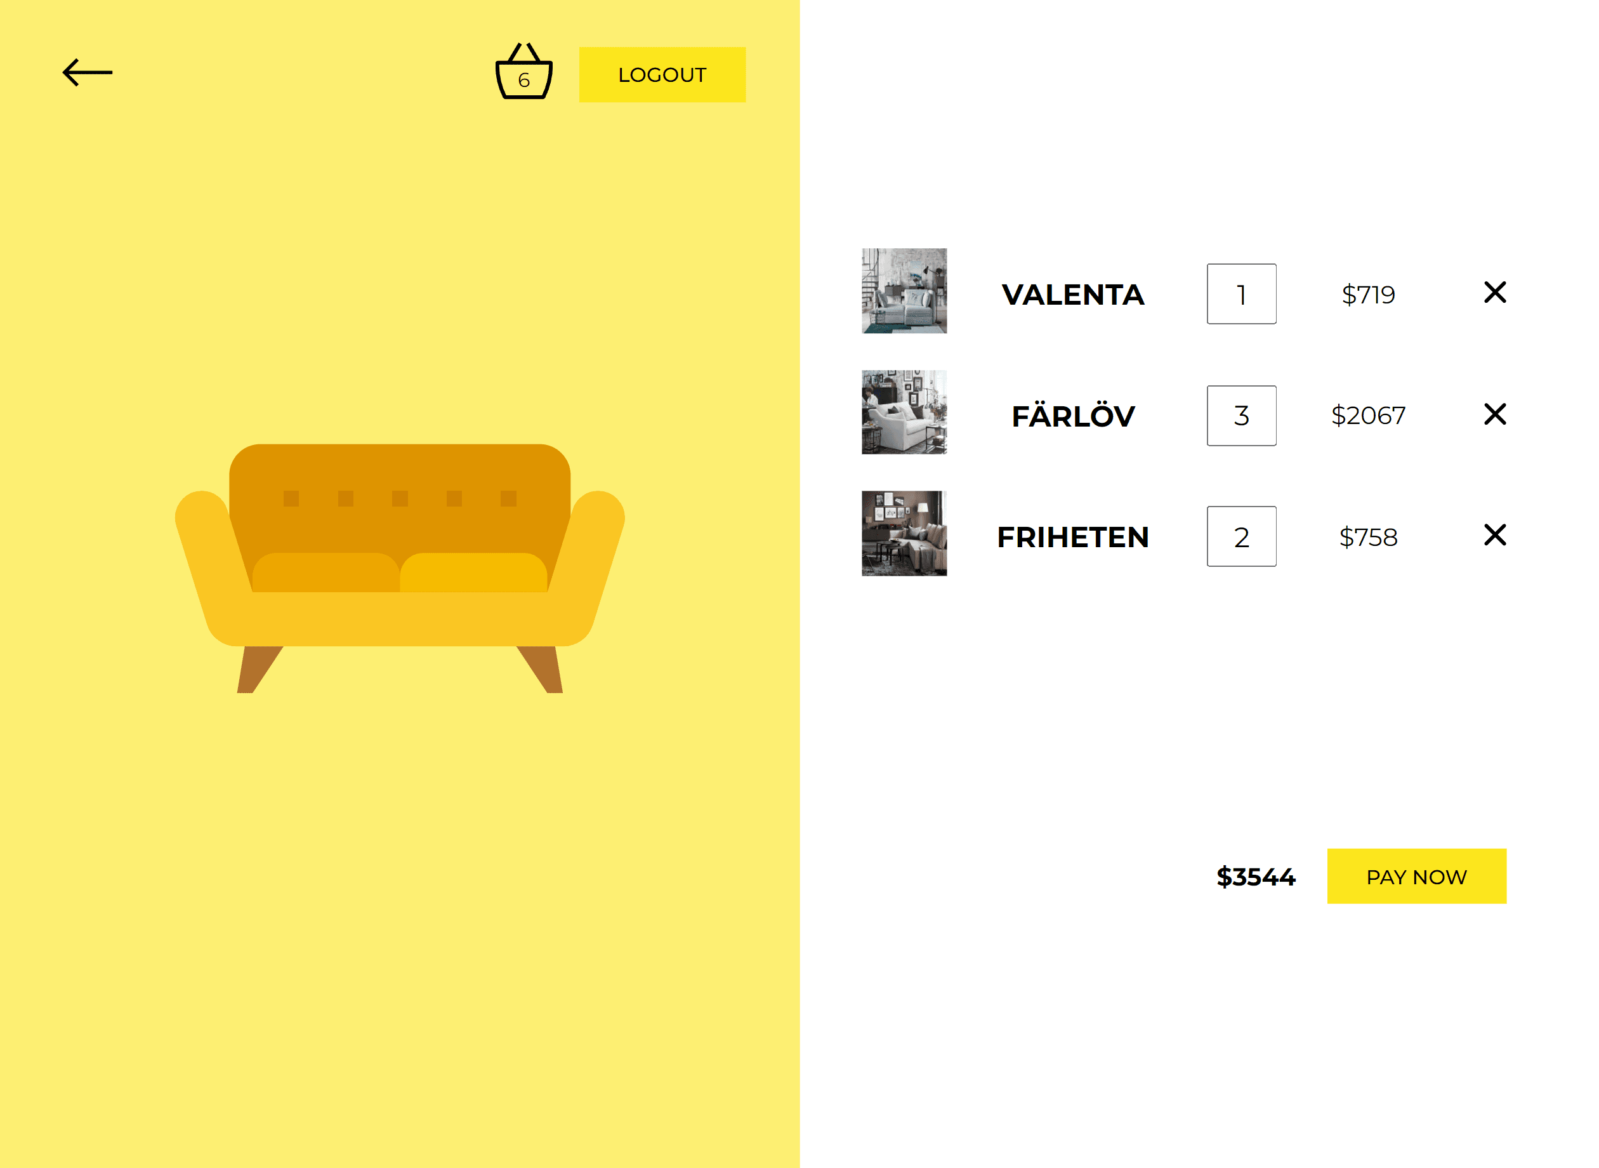Log out using the LOGOUT button

(x=662, y=75)
